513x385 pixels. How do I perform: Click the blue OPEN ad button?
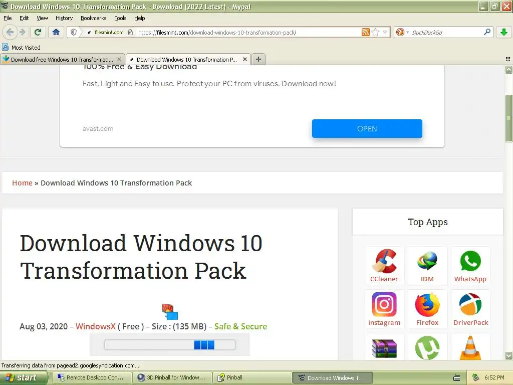tap(367, 129)
